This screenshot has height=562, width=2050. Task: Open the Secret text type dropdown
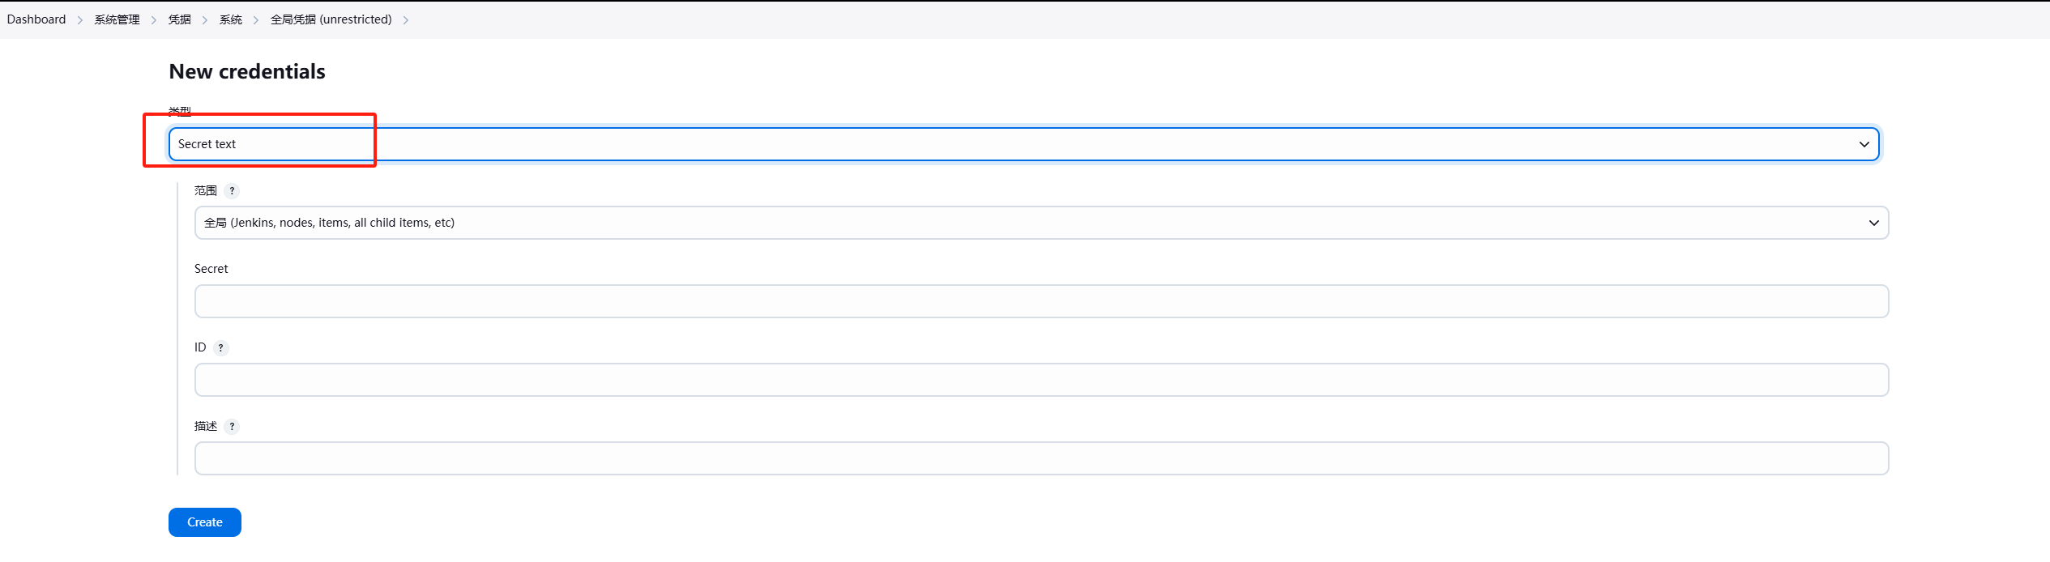1023,144
